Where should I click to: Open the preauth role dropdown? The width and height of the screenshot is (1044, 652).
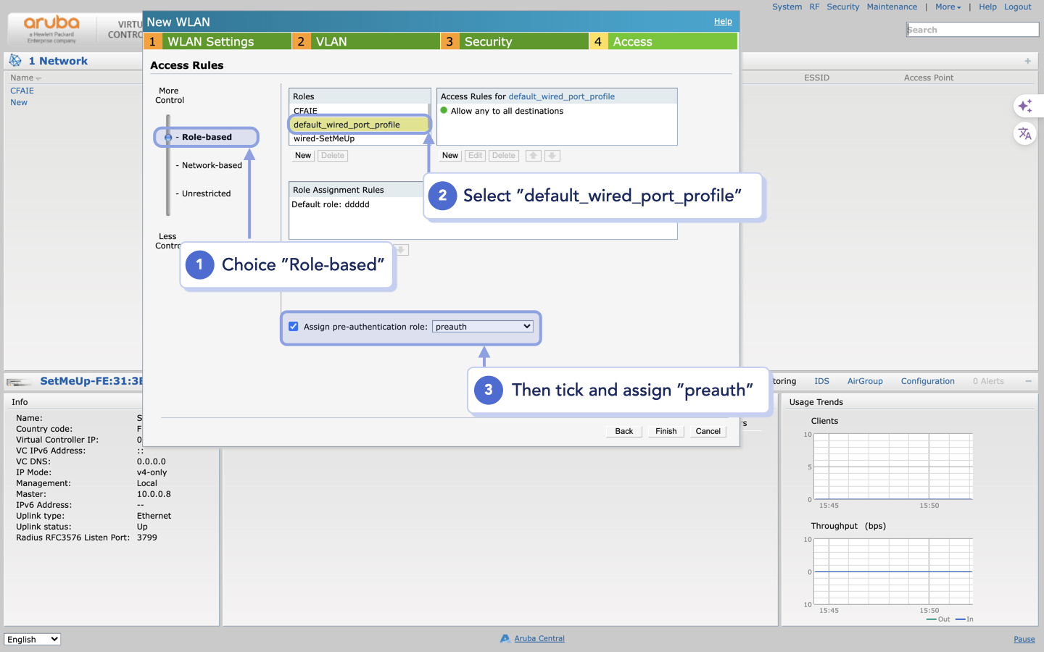(482, 326)
